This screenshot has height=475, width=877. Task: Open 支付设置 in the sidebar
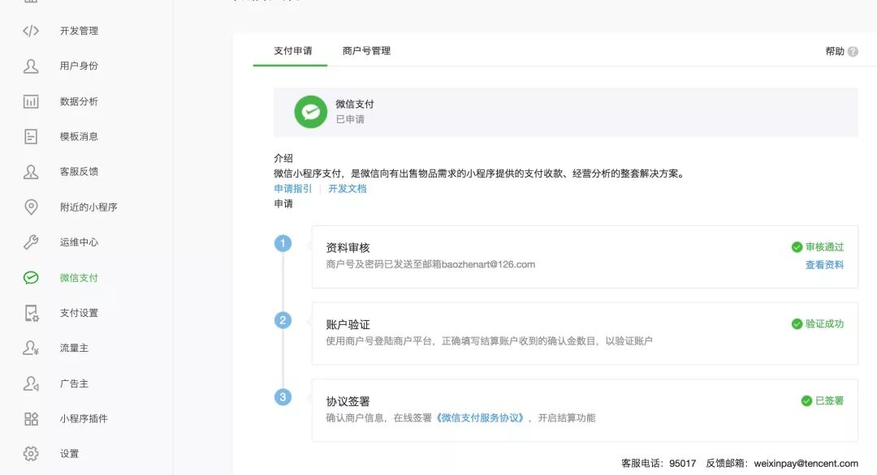click(x=79, y=313)
